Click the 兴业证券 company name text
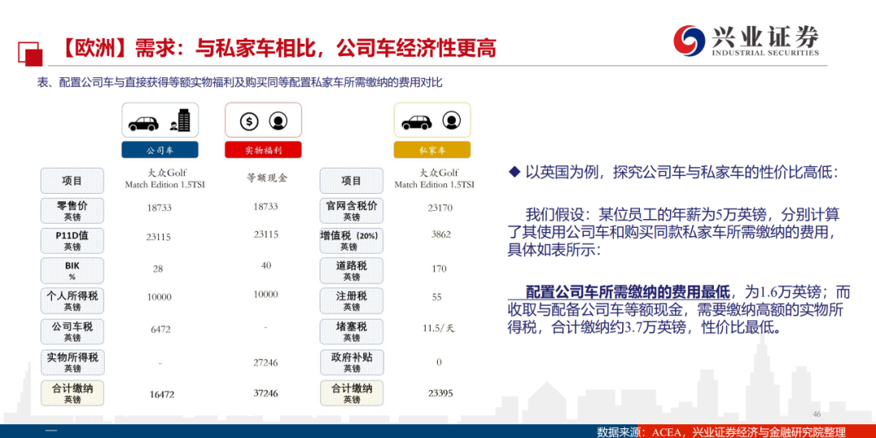 765,36
